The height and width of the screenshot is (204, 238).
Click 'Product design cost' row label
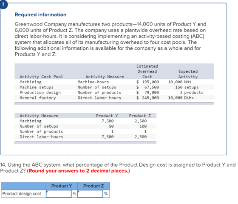tap(22, 194)
